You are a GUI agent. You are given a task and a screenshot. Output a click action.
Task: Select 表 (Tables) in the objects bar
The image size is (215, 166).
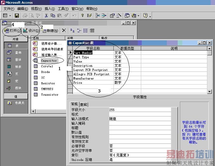pyautogui.click(x=16, y=46)
